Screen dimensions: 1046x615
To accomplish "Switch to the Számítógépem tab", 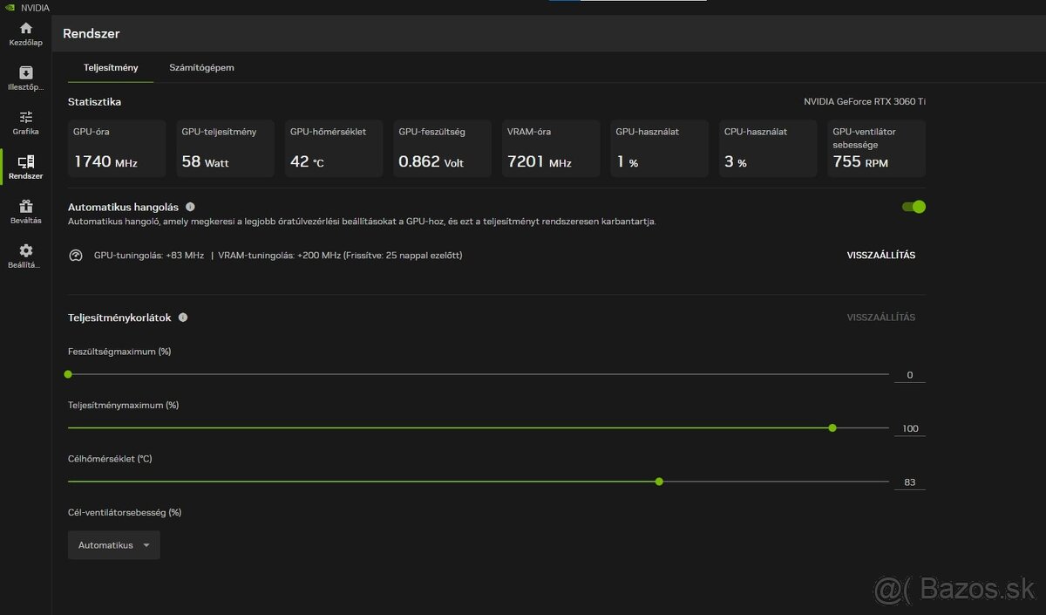I will tap(201, 67).
